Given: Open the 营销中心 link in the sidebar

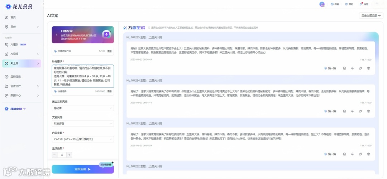Looking at the screenshot, I should [15, 109].
